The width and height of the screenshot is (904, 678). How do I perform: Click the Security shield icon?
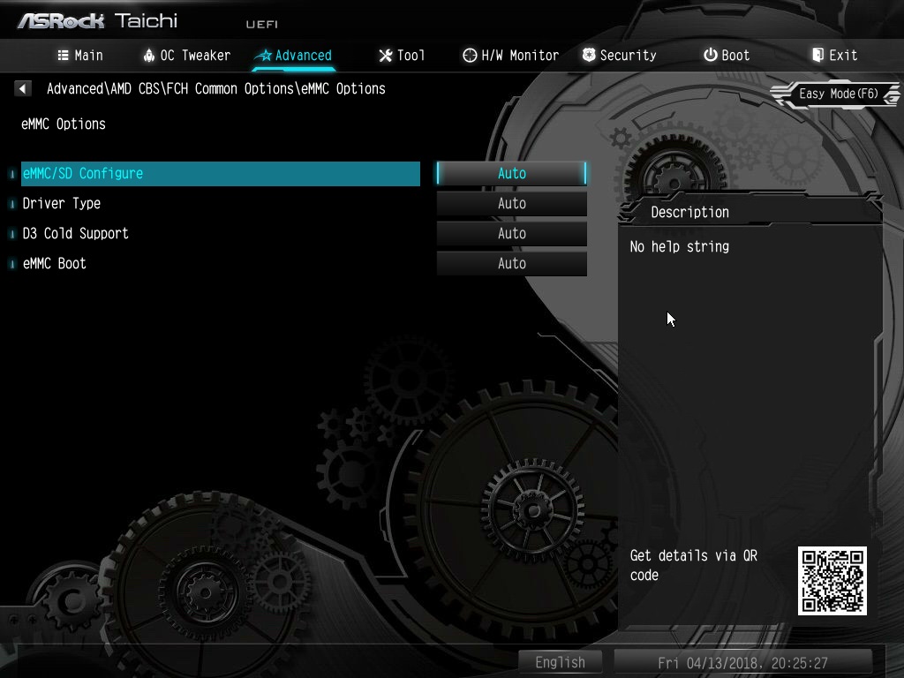[x=589, y=56]
